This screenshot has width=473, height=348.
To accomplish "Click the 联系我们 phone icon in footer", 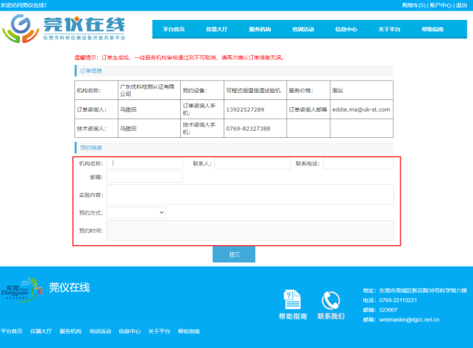I will 331,299.
